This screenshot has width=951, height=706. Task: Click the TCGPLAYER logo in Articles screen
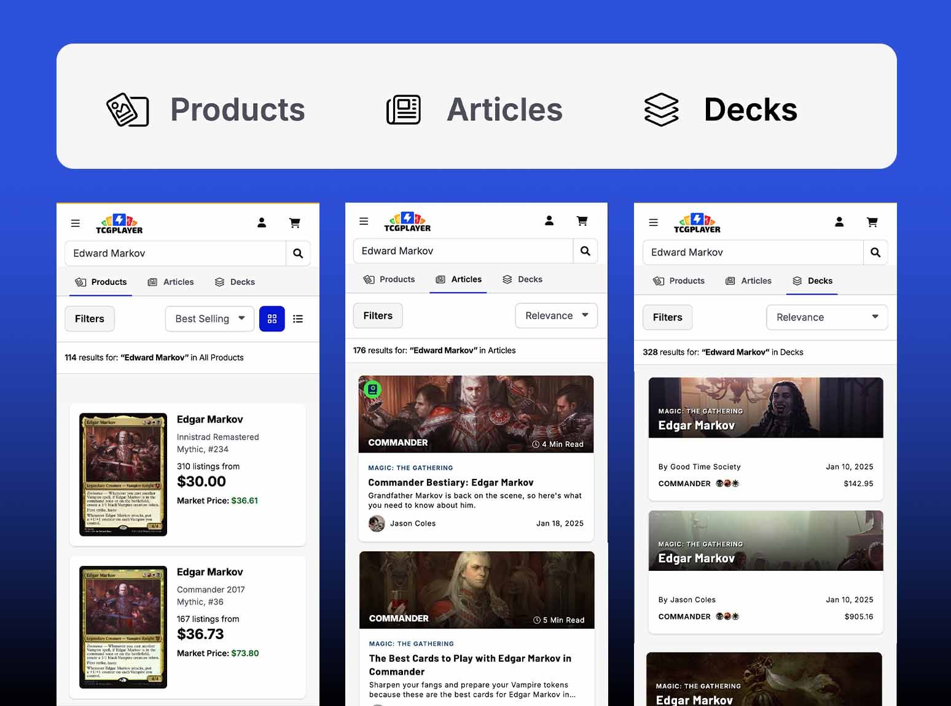pos(407,221)
